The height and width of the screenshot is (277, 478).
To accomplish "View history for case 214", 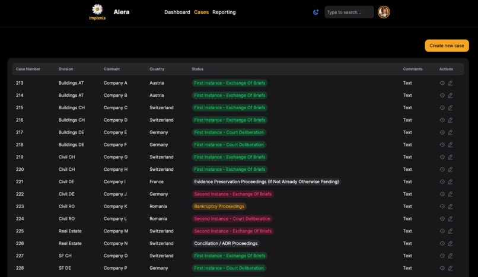I will tap(442, 95).
